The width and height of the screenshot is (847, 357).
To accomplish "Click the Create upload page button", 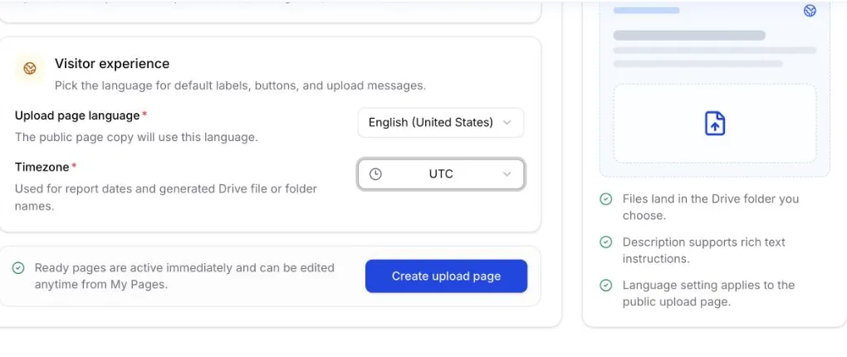I will [446, 276].
